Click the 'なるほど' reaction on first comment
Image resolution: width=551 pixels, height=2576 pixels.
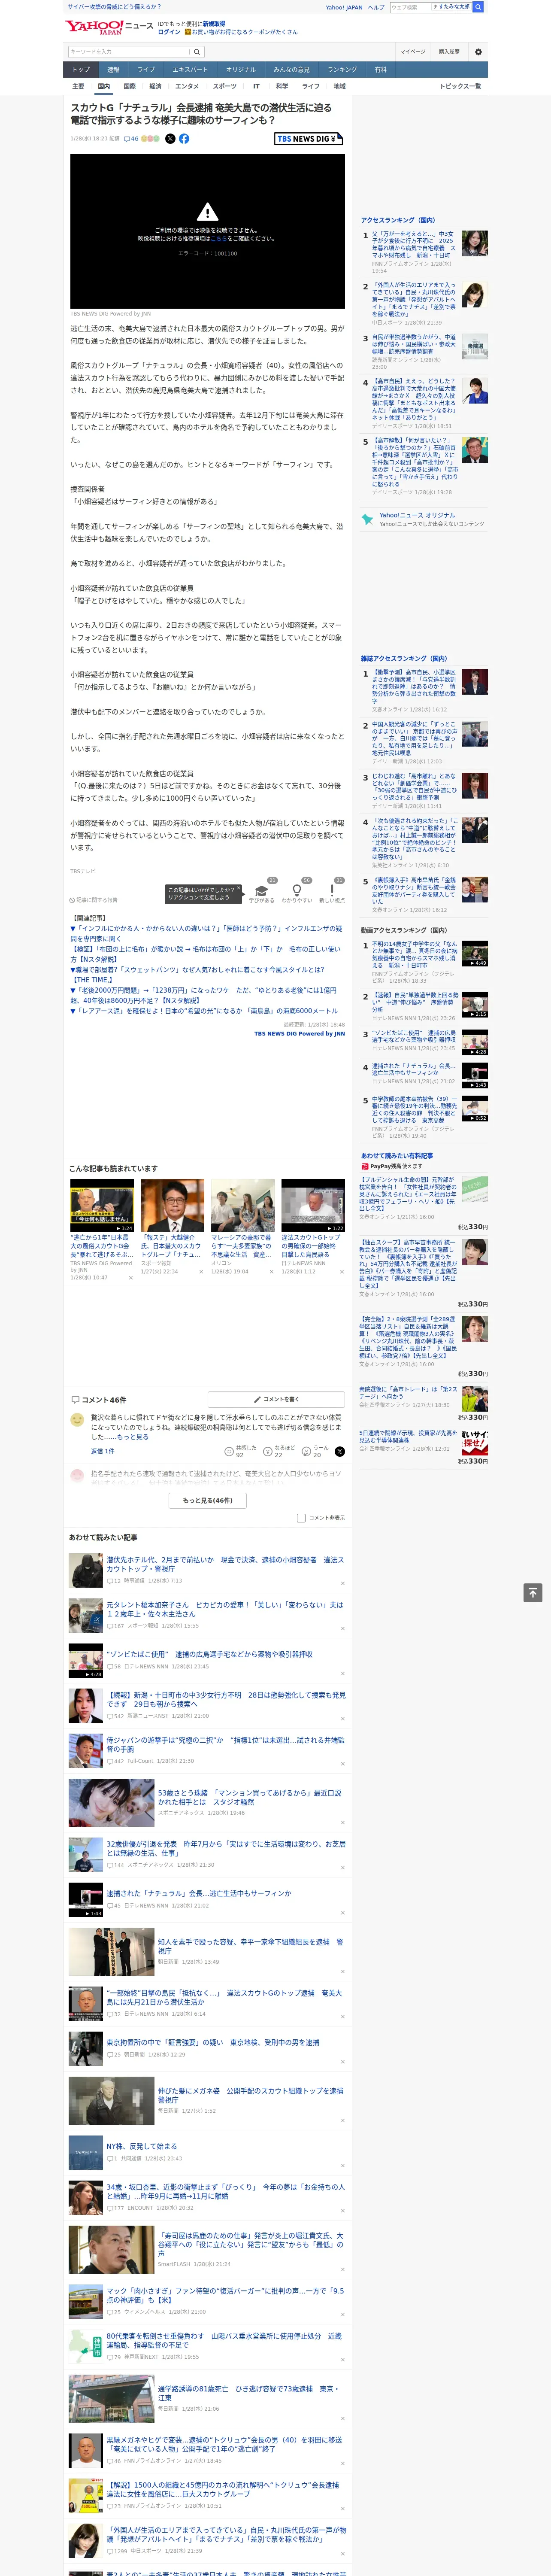pyautogui.click(x=279, y=1451)
